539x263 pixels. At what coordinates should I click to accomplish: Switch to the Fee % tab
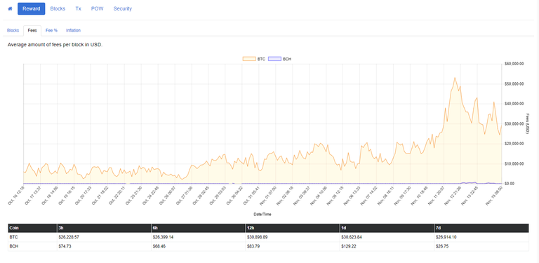51,31
